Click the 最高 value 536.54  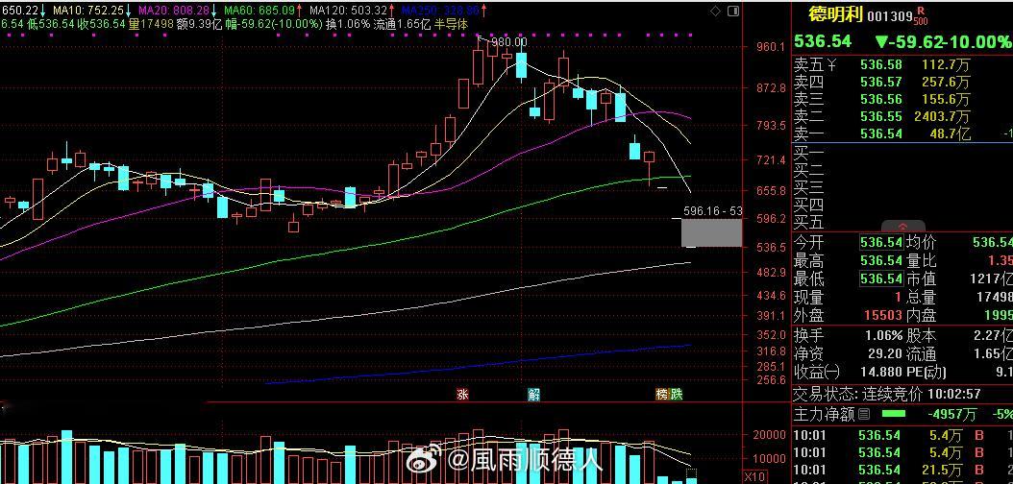click(881, 260)
